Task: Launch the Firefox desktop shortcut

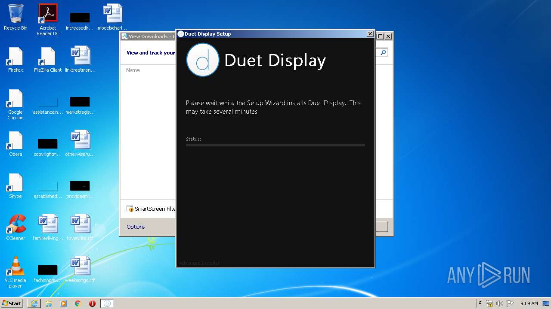Action: click(x=15, y=59)
